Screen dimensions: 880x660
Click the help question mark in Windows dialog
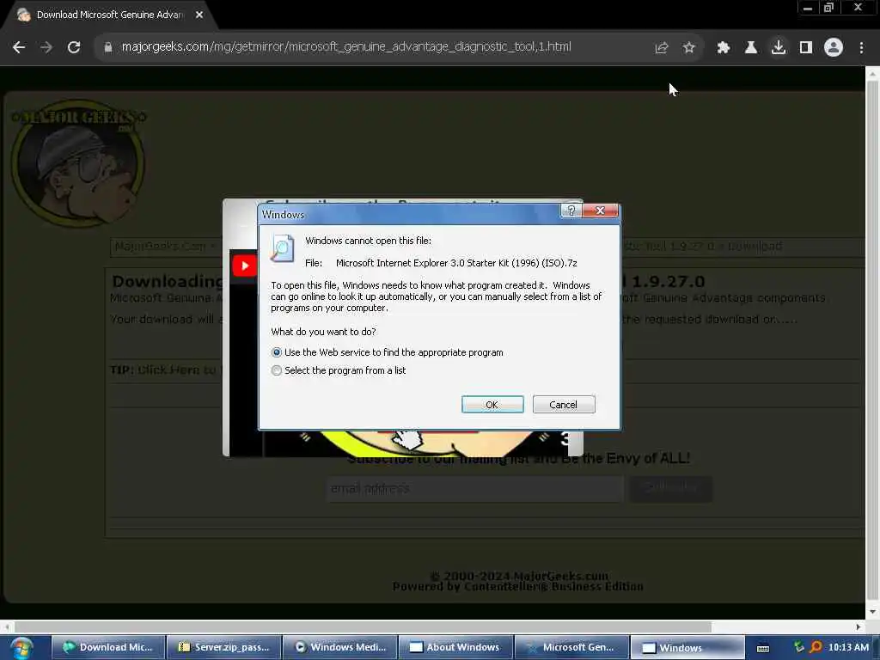pyautogui.click(x=571, y=211)
